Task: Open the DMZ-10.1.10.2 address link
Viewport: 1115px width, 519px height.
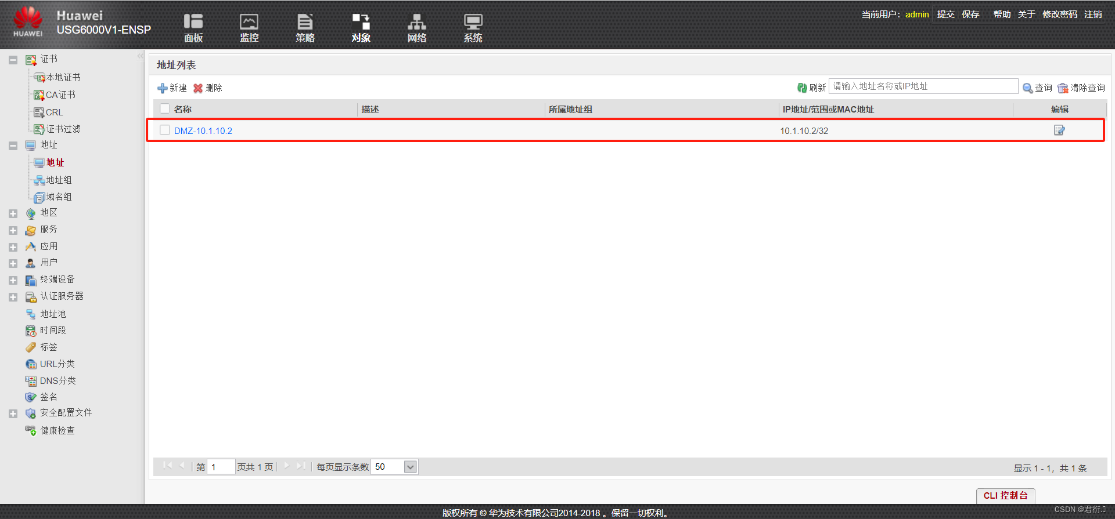Action: [x=203, y=131]
